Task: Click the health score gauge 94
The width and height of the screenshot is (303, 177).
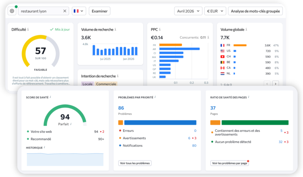Action: coord(65,117)
